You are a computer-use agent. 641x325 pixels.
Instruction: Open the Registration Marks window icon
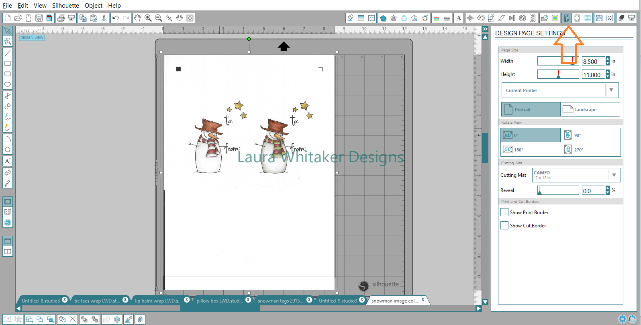coord(577,18)
